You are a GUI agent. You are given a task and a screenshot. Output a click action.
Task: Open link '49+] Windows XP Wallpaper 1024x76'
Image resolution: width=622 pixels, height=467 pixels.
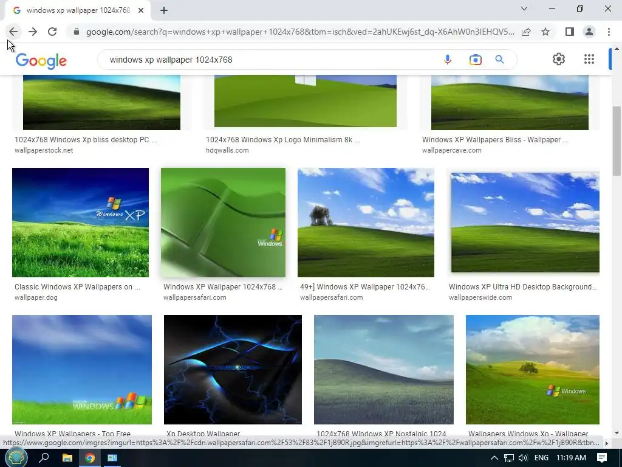pos(365,287)
